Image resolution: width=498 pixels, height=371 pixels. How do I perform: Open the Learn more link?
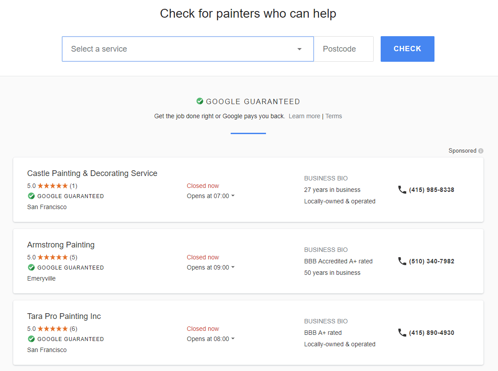tap(304, 116)
